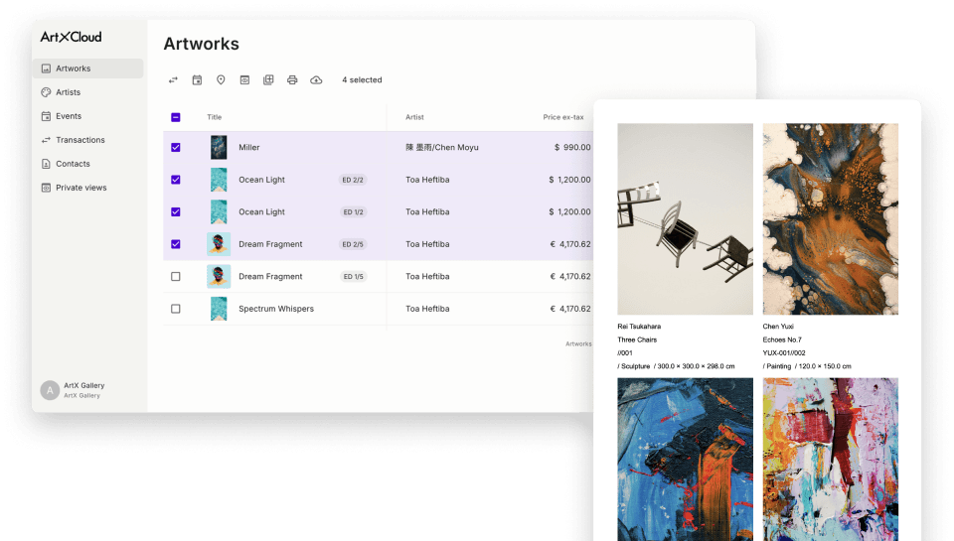Click the Miller title text
954x541 pixels.
[248, 147]
